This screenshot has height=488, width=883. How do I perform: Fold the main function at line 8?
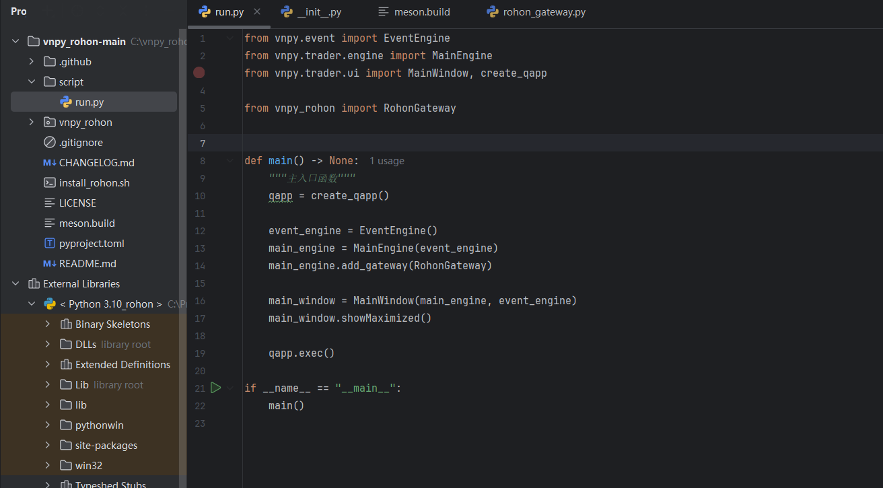click(229, 161)
